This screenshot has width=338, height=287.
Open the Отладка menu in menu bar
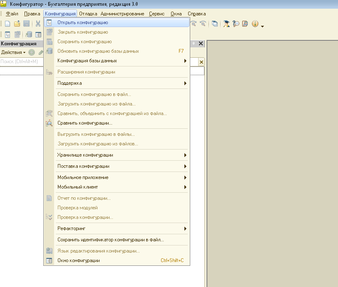tap(88, 14)
